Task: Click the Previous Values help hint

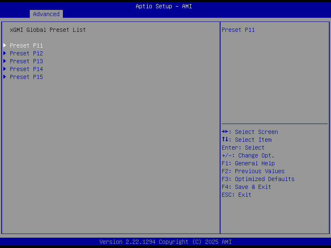Action: click(x=253, y=171)
